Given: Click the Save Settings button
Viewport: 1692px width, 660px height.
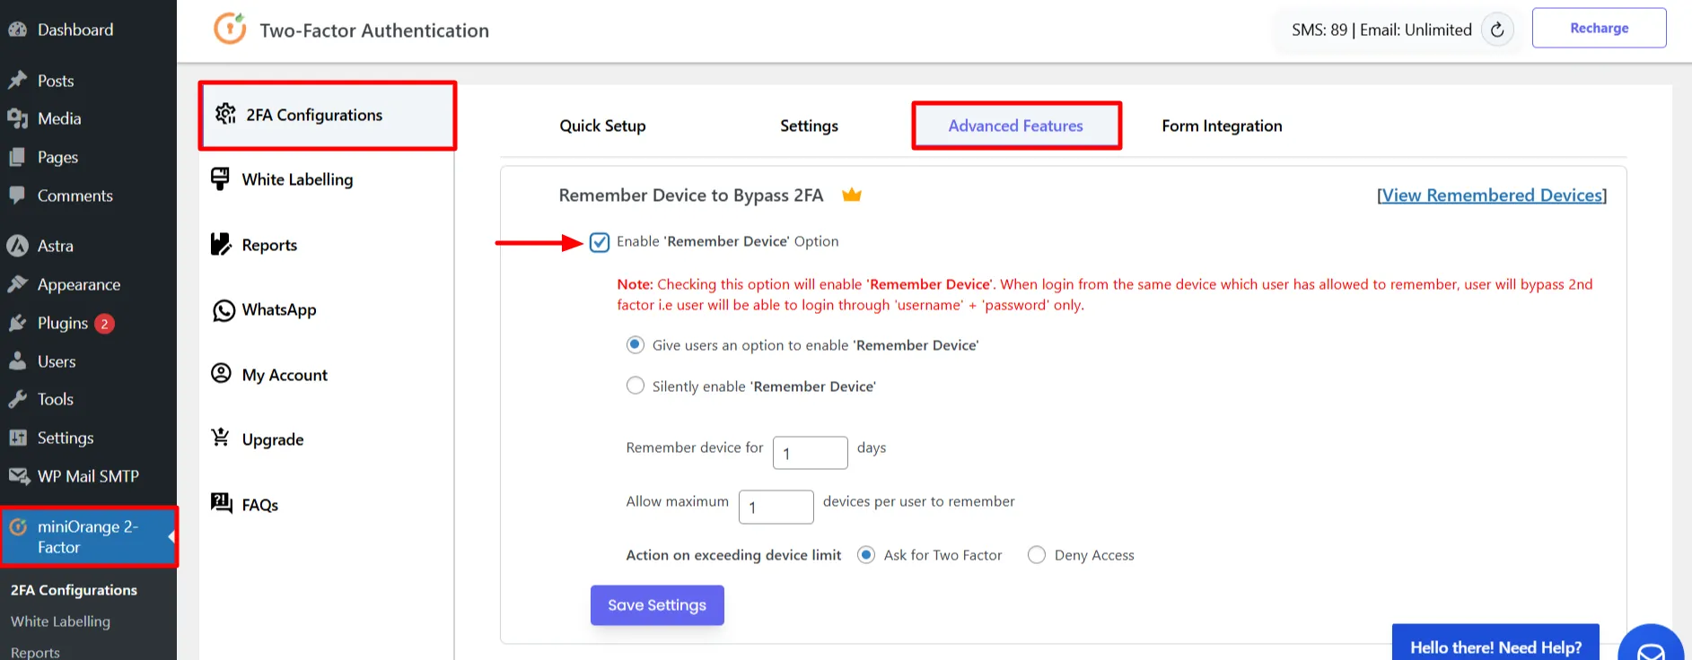Looking at the screenshot, I should (x=657, y=605).
